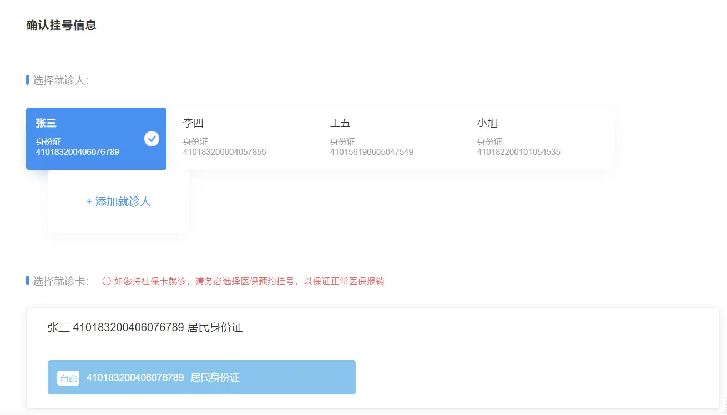Click ID number in 张三 selected card
Viewport: 727px width, 415px height.
(78, 152)
